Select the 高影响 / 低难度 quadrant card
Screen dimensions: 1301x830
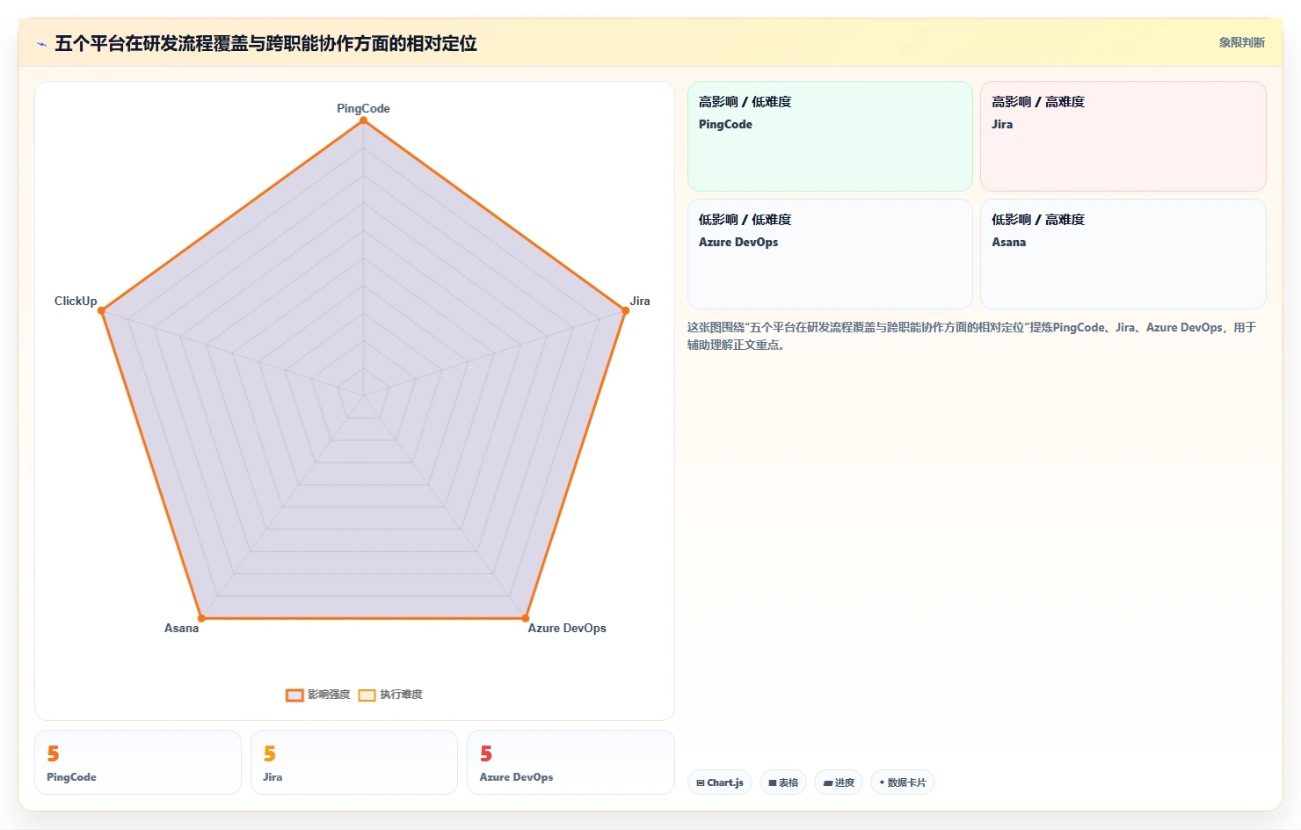[x=830, y=136]
